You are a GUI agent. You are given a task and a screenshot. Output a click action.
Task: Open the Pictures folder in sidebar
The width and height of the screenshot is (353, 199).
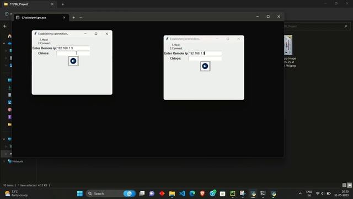tap(10, 102)
